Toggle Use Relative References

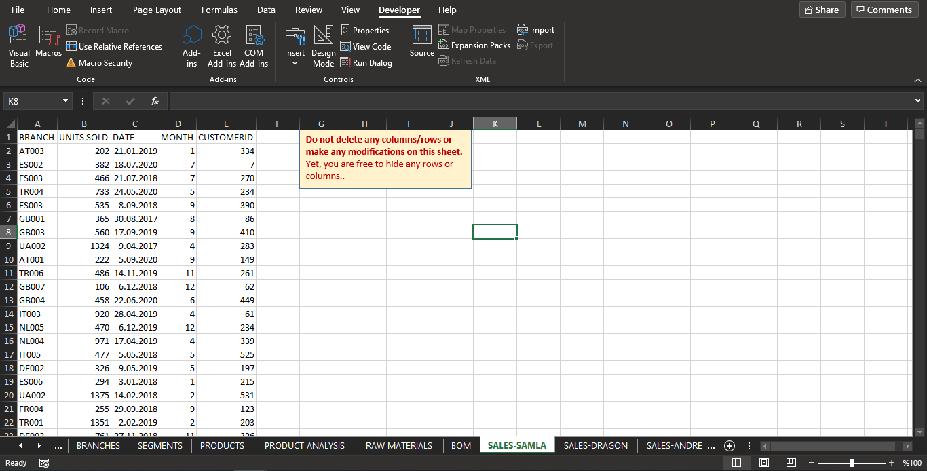tap(114, 46)
